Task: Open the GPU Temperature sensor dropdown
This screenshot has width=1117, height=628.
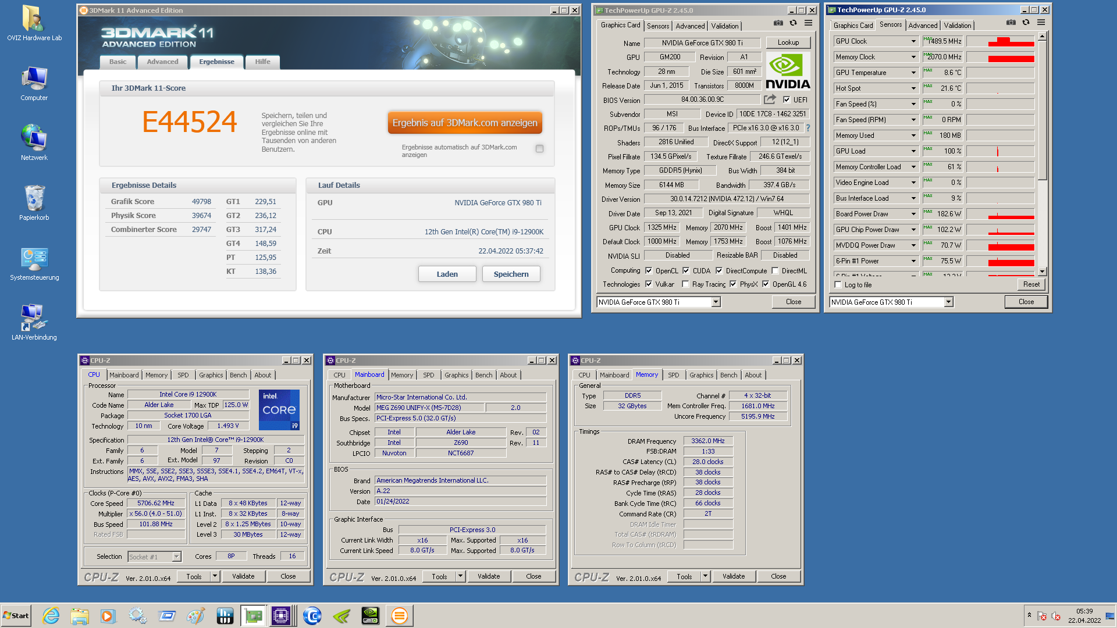Action: click(x=913, y=73)
